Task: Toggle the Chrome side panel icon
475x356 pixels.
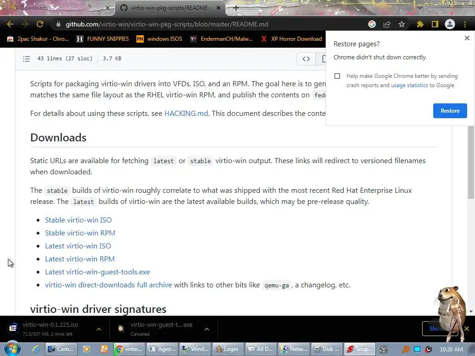Action: [435, 24]
